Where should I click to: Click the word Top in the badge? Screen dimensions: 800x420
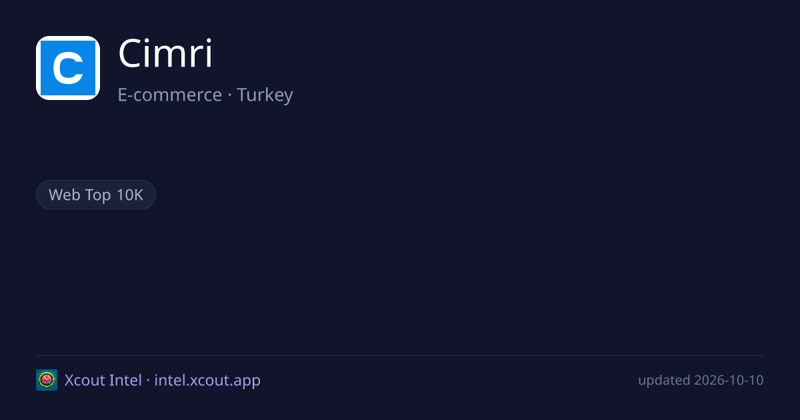tap(98, 195)
